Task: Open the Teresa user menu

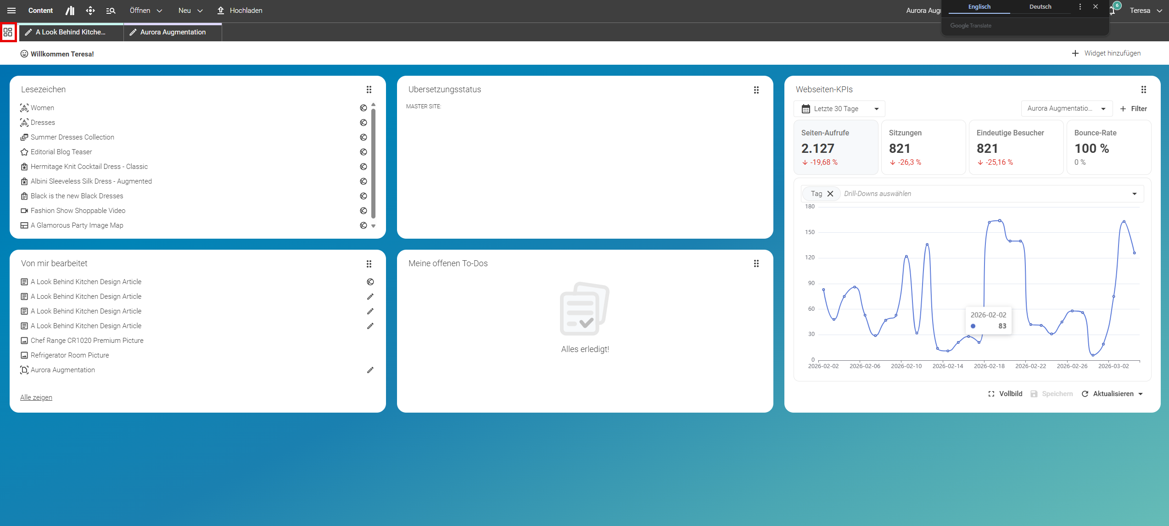Action: point(1146,11)
